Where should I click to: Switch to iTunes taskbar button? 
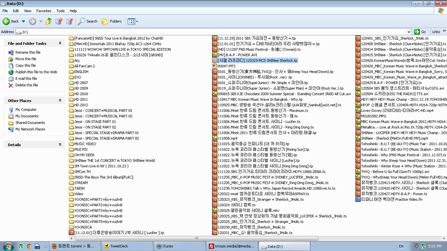pos(180,246)
